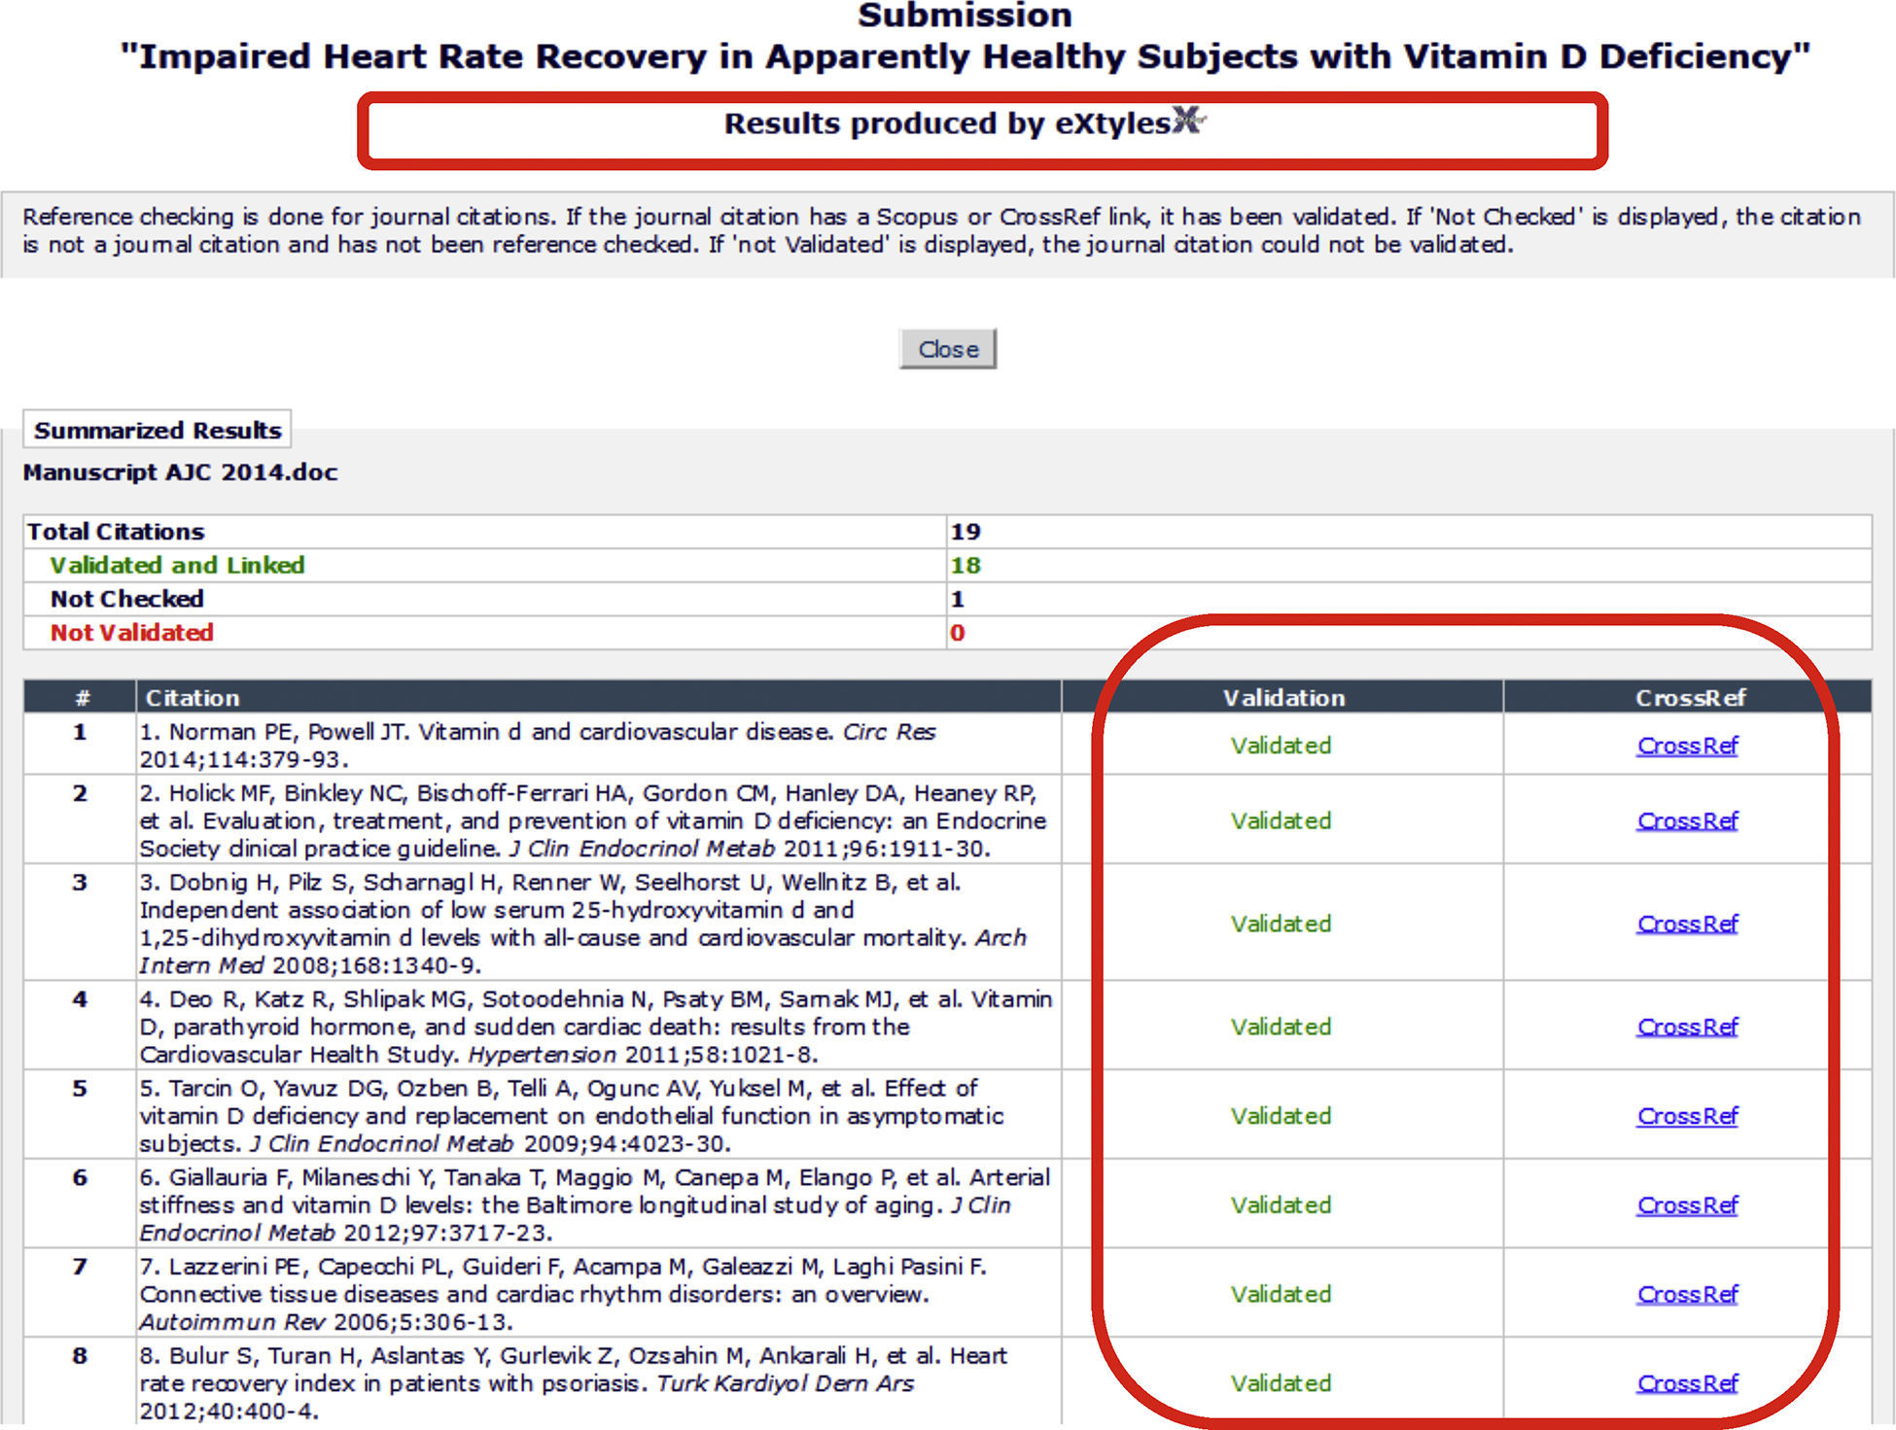Click the CrossRef column header
The width and height of the screenshot is (1896, 1430).
coord(1690,697)
